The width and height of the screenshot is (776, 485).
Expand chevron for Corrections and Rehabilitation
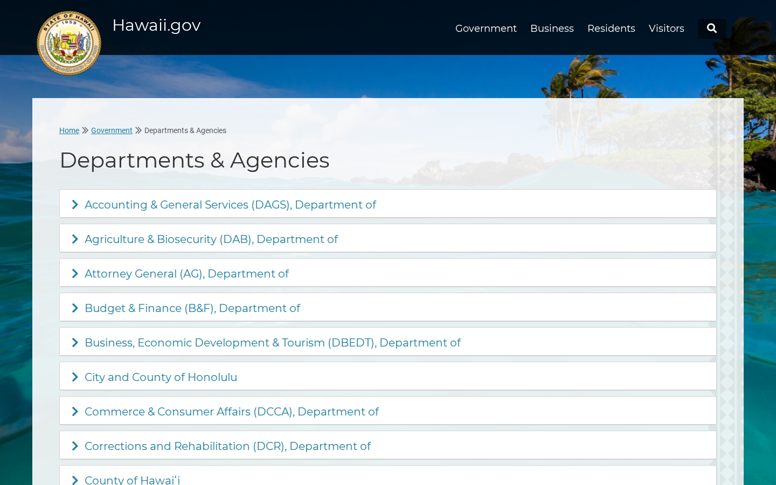coord(75,446)
